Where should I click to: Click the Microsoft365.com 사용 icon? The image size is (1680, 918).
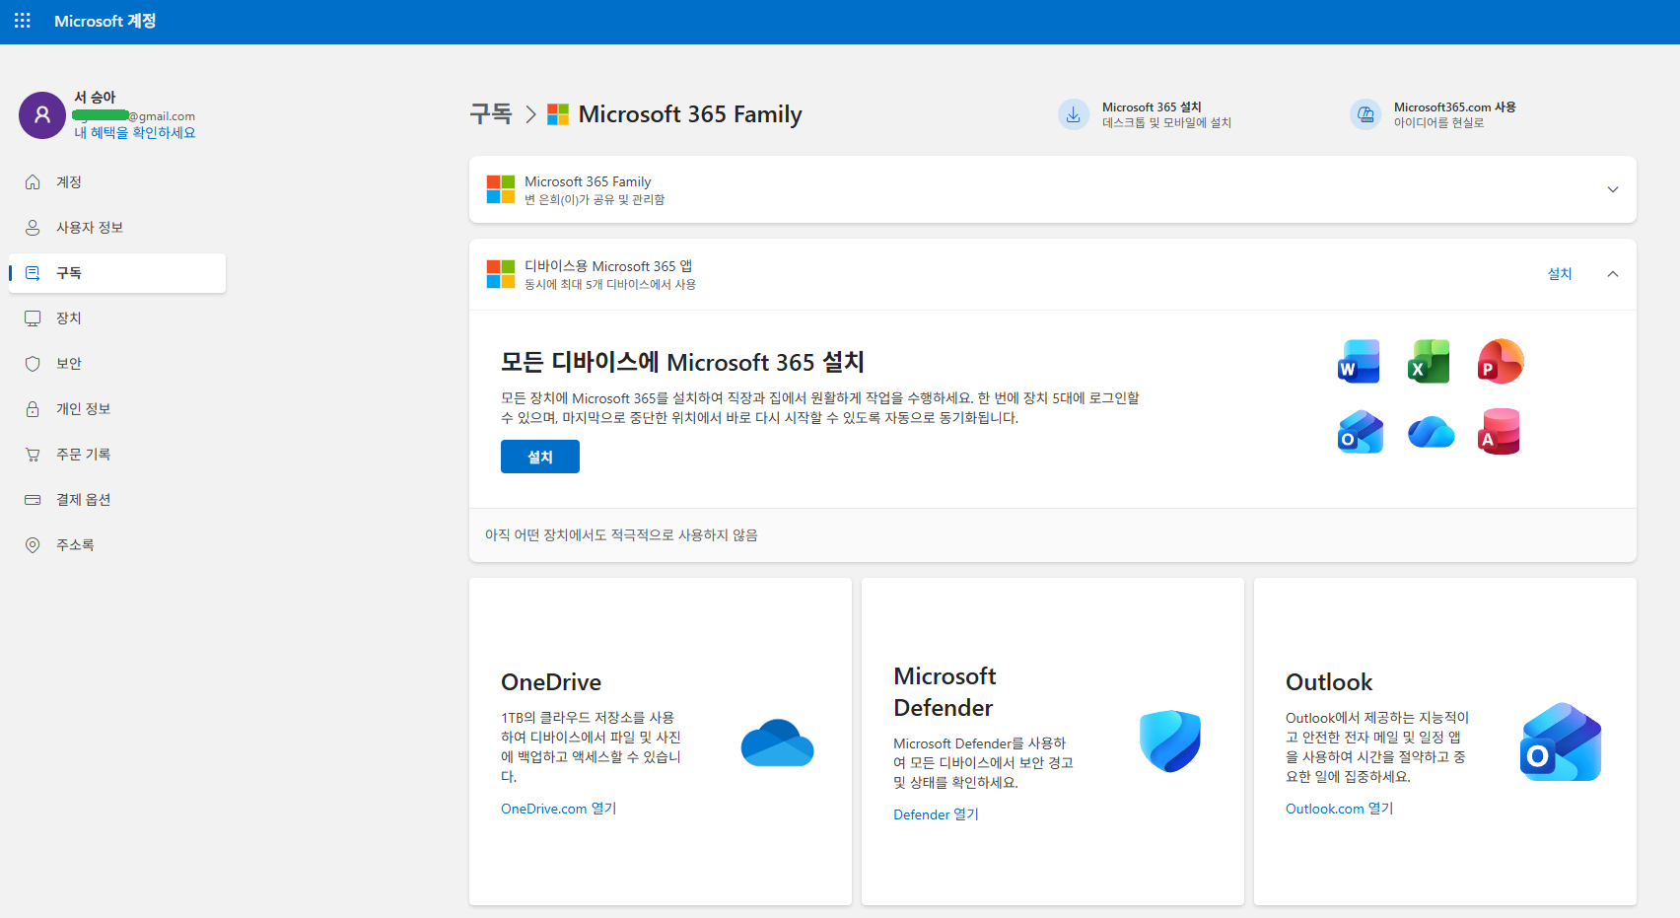tap(1365, 114)
